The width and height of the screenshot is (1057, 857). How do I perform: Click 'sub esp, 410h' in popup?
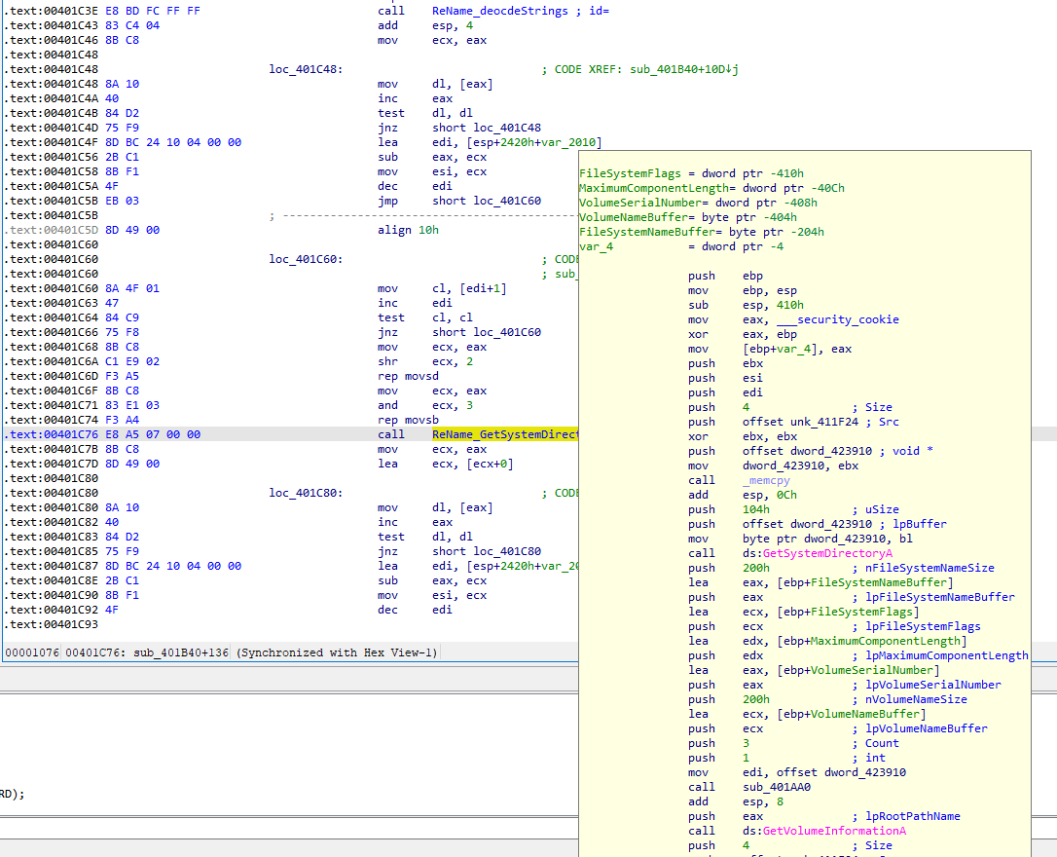[747, 305]
